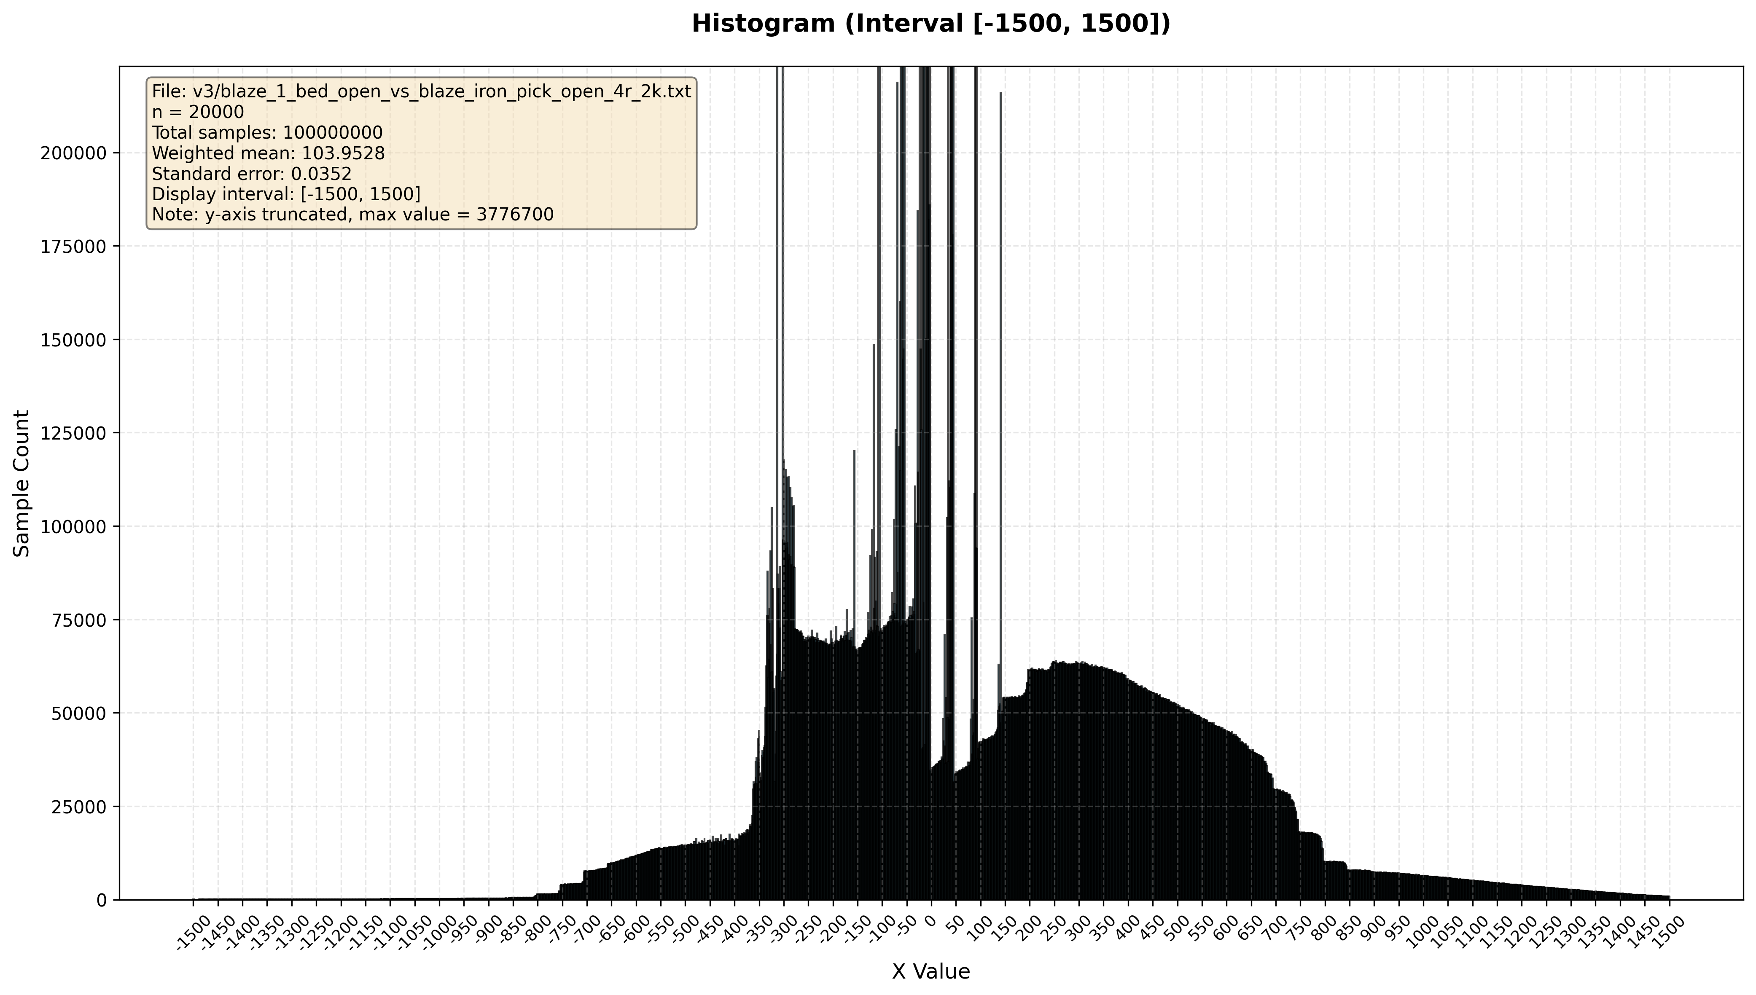Click the 'Display interval' line in info box

286,194
